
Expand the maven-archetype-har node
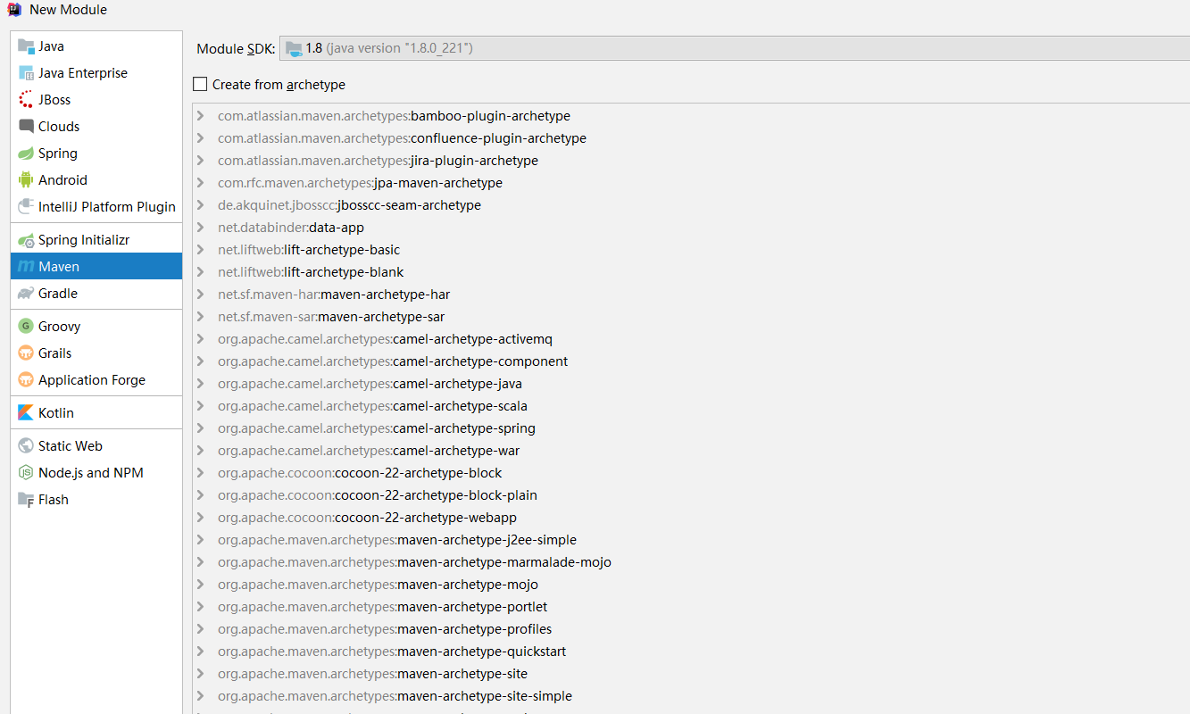(200, 295)
